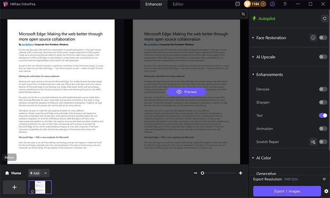The width and height of the screenshot is (330, 198).
Task: Click the status icon on the image thumbnail
Action: [x=32, y=191]
